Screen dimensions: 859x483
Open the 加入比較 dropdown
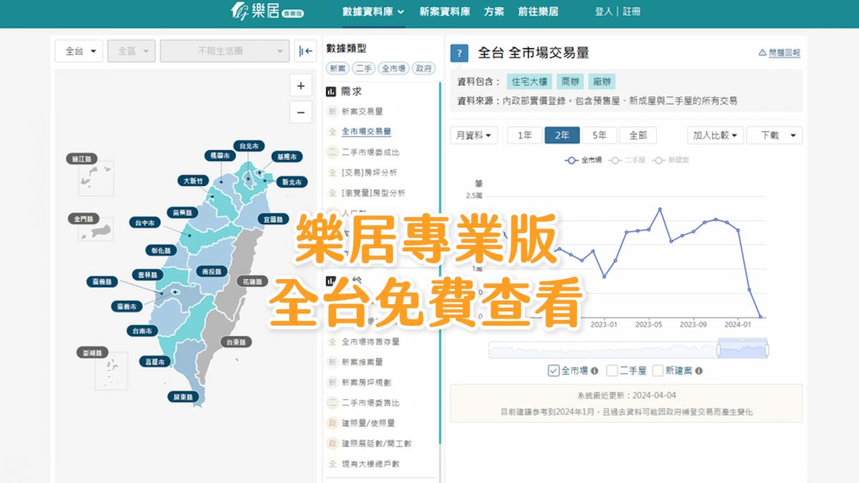(716, 135)
